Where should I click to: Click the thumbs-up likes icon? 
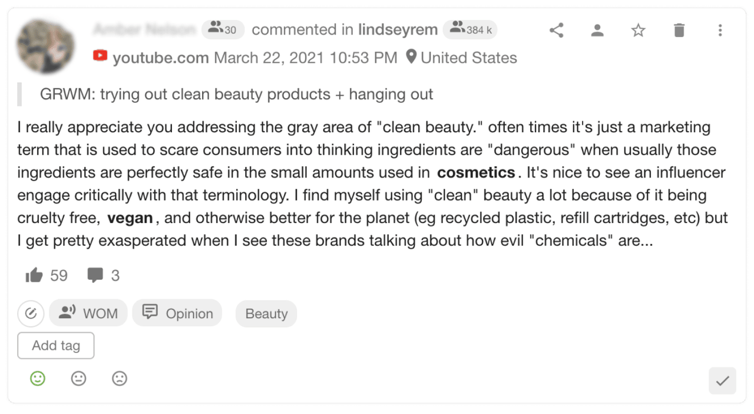click(x=34, y=275)
